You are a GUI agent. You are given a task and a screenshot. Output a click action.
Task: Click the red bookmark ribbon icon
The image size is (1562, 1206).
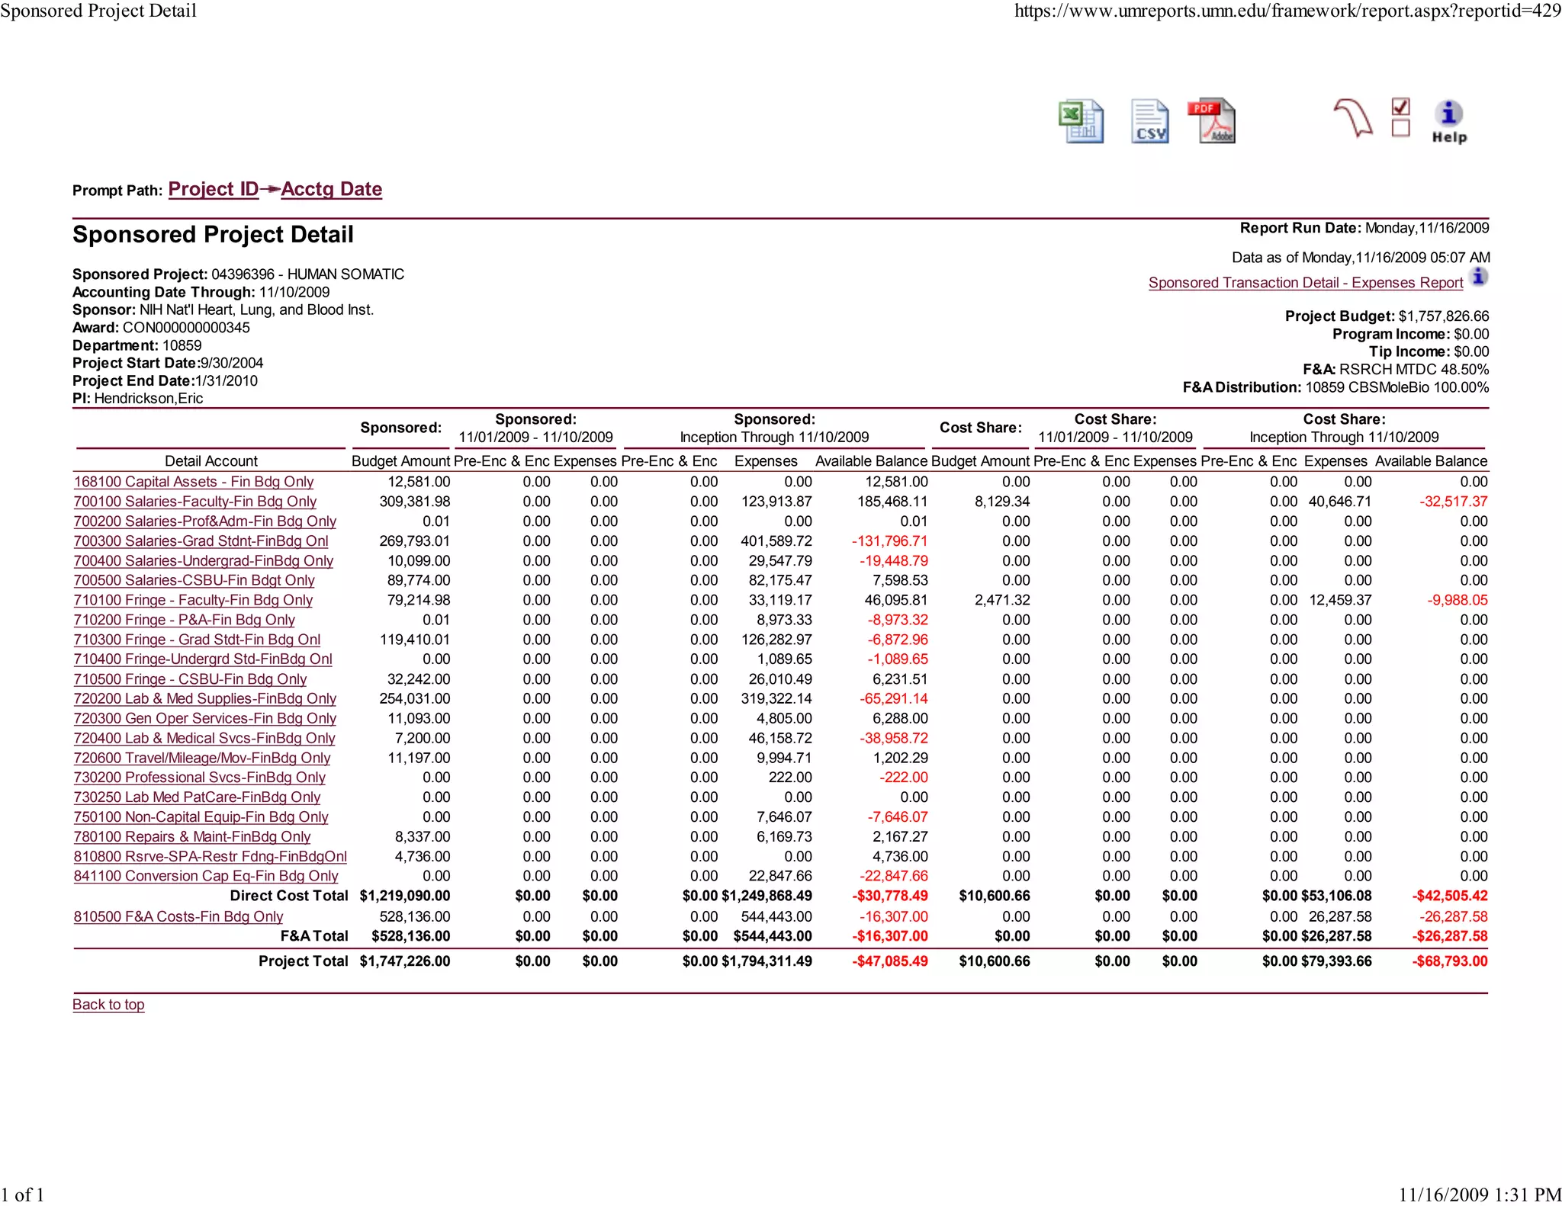click(1353, 118)
